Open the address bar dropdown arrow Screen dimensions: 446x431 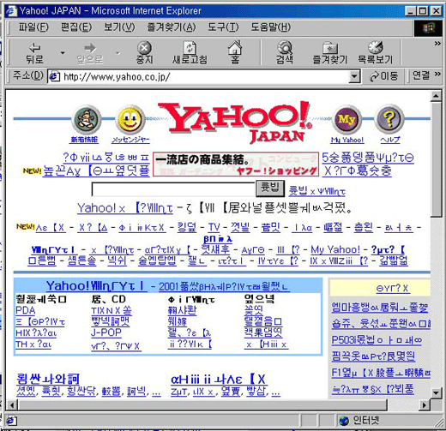coord(354,77)
